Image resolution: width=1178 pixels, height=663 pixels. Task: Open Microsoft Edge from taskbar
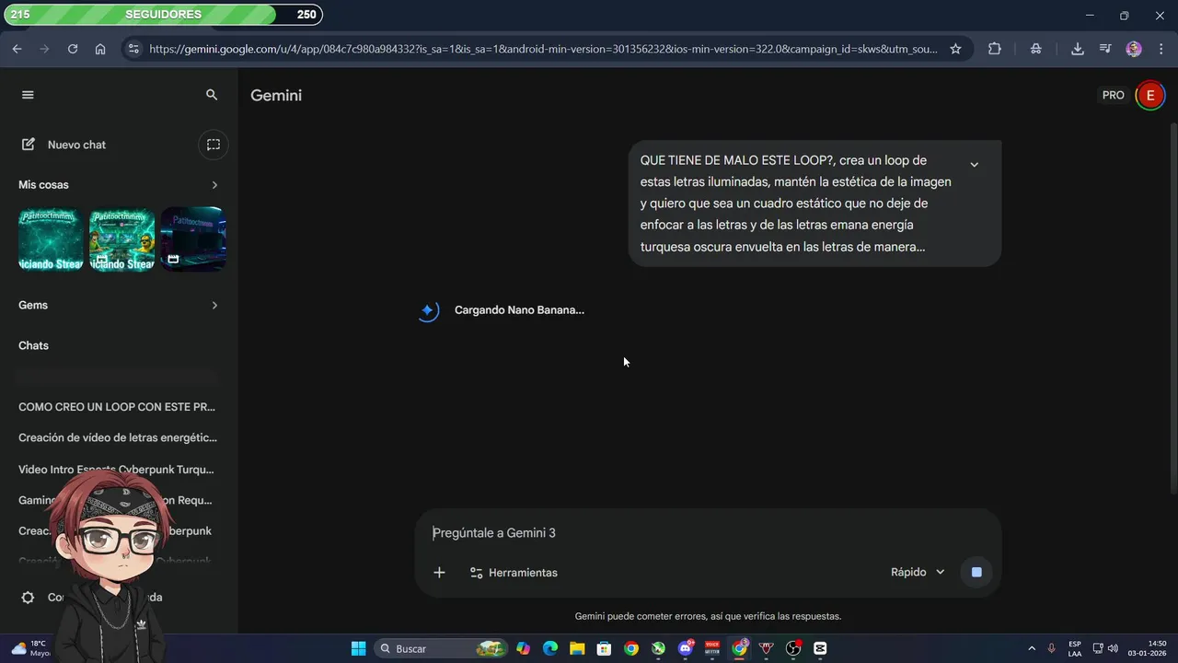(x=550, y=648)
